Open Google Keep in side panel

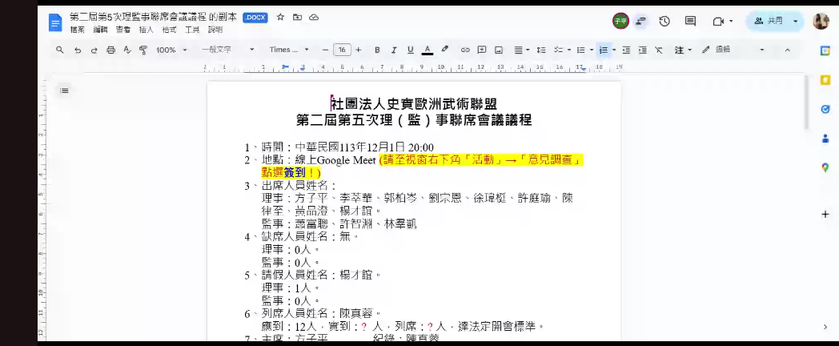coord(825,79)
